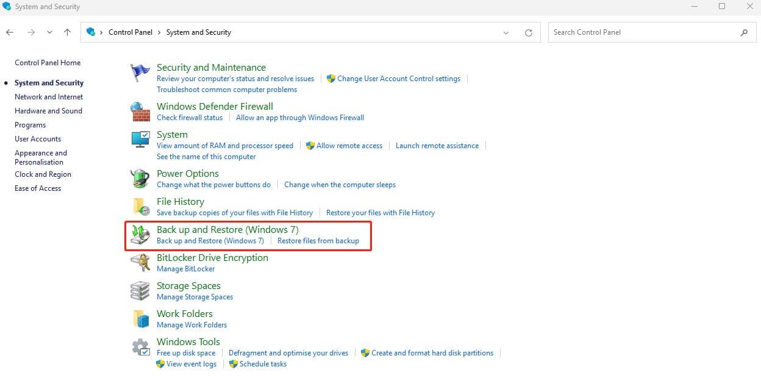The width and height of the screenshot is (761, 378).
Task: Open the File History heading
Action: click(x=180, y=202)
